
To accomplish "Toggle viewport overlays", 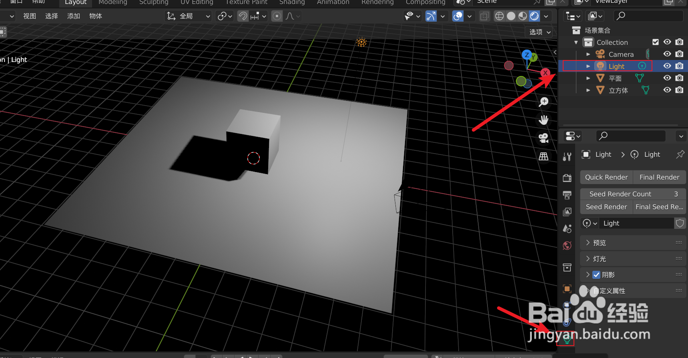I will (458, 16).
